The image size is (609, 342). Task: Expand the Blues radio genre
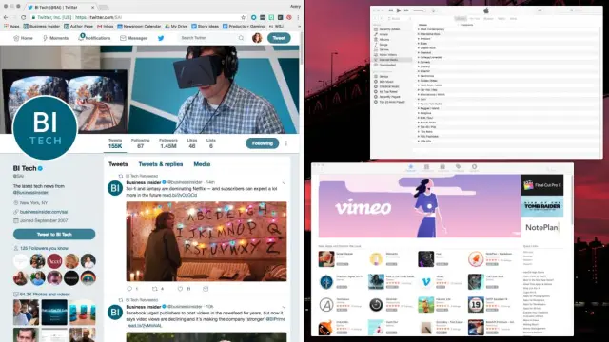423,44
